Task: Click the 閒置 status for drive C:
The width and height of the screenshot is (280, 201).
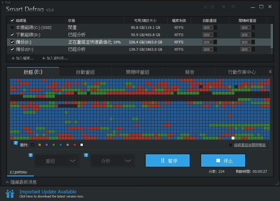Action: click(x=72, y=27)
